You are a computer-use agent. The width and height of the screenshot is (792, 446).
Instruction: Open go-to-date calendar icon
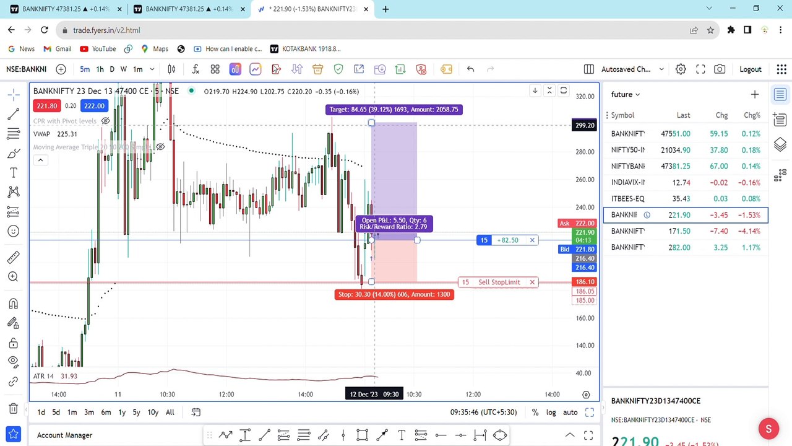tap(196, 413)
